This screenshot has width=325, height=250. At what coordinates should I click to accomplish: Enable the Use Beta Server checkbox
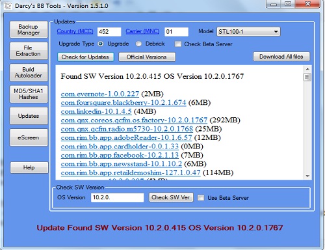(201, 198)
